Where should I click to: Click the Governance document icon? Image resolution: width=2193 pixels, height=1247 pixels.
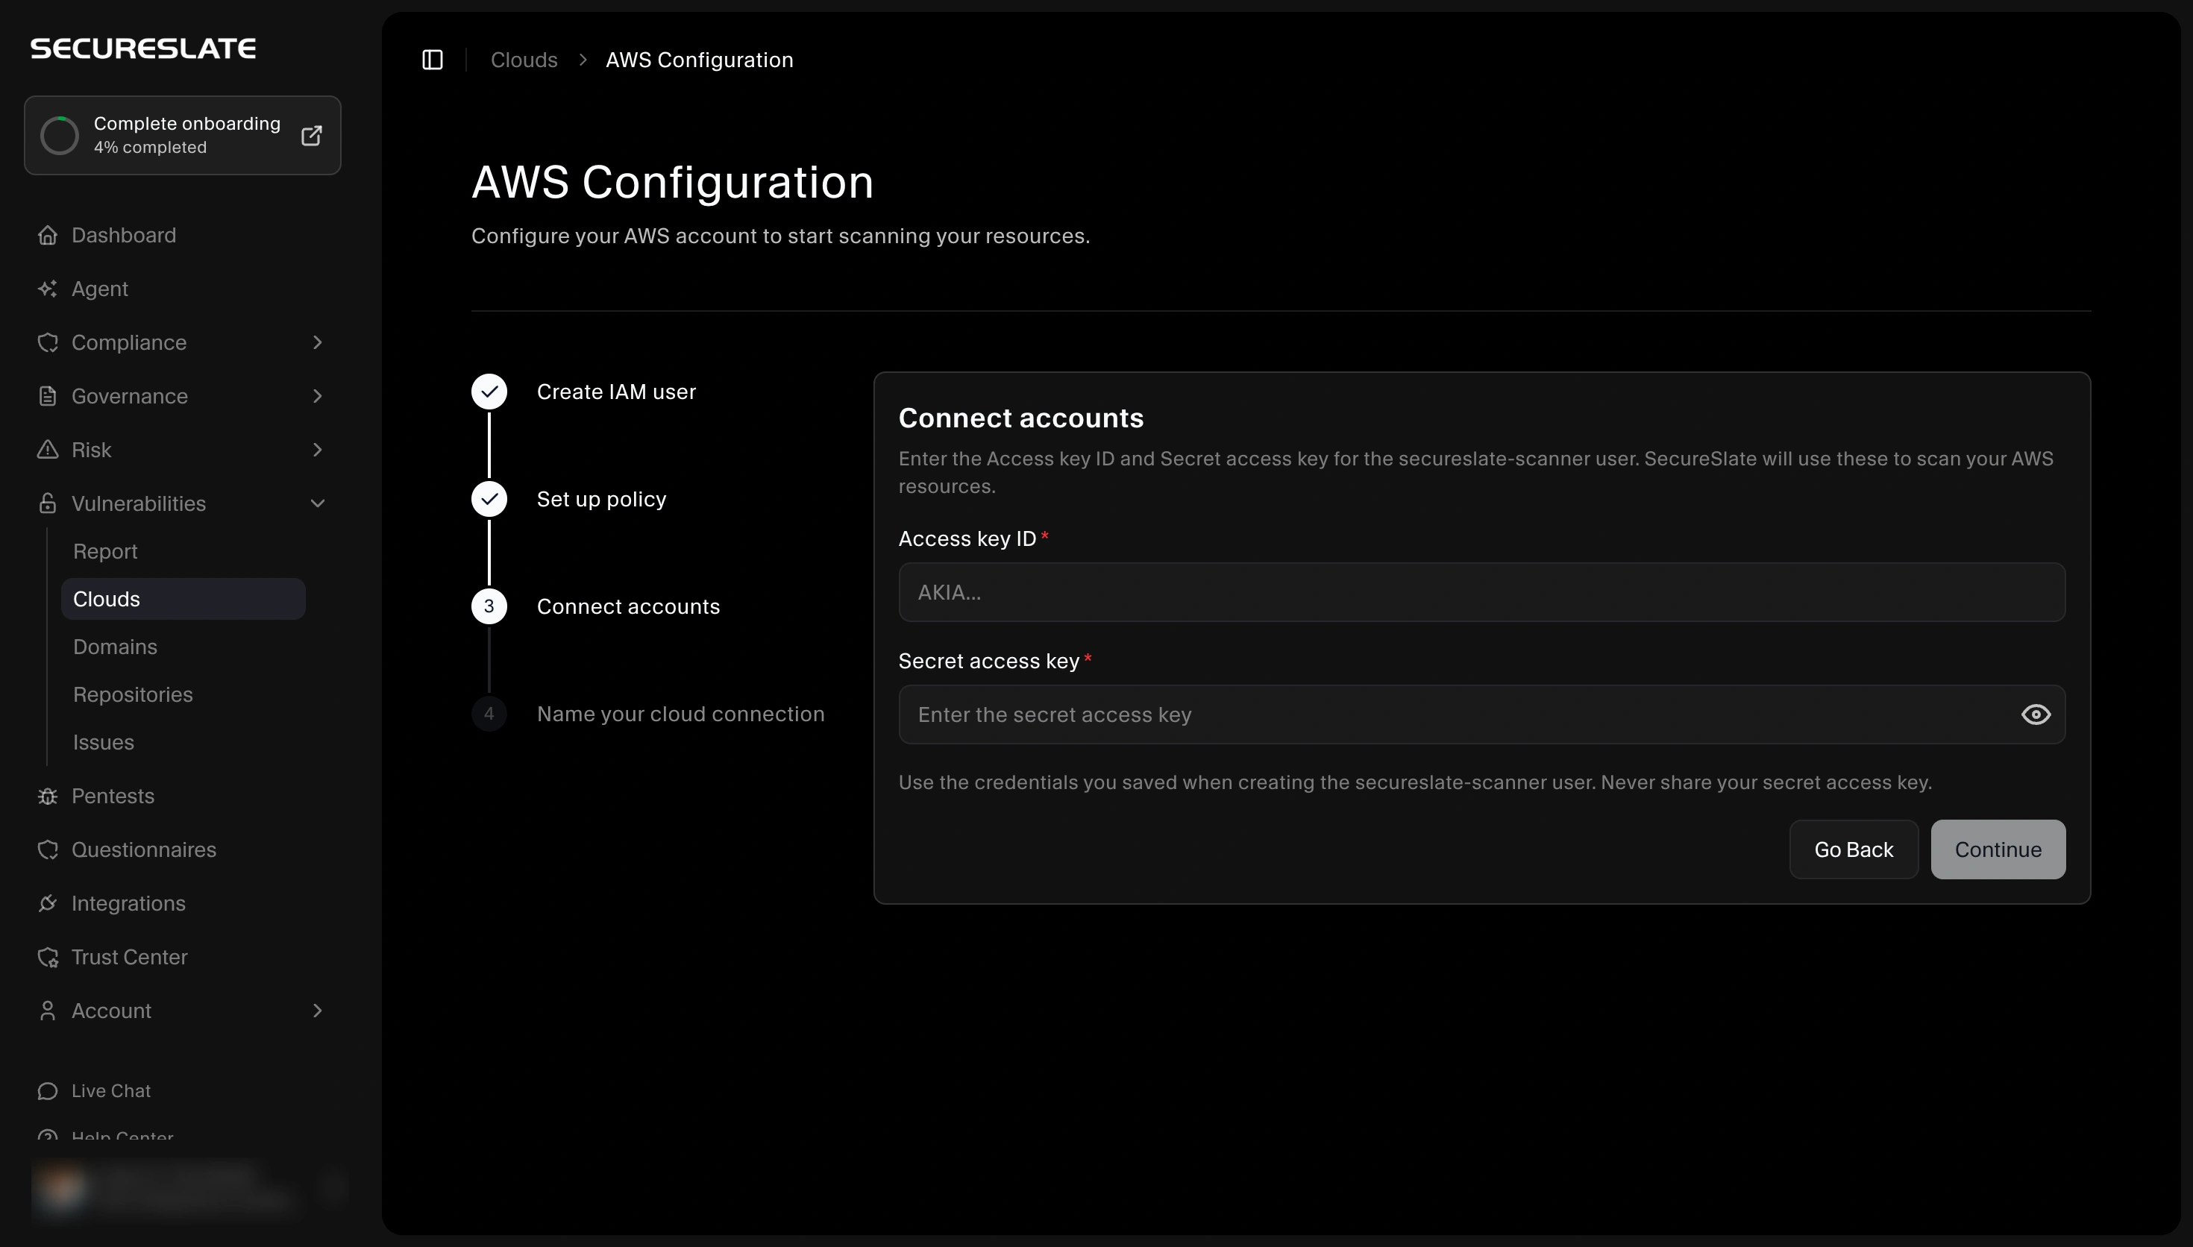(x=48, y=396)
